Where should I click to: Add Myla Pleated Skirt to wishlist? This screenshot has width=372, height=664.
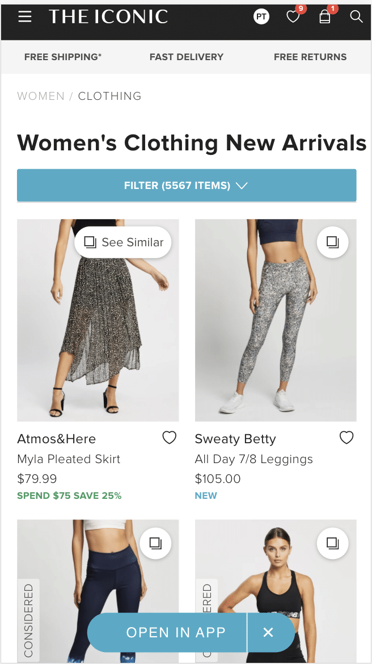tap(169, 438)
